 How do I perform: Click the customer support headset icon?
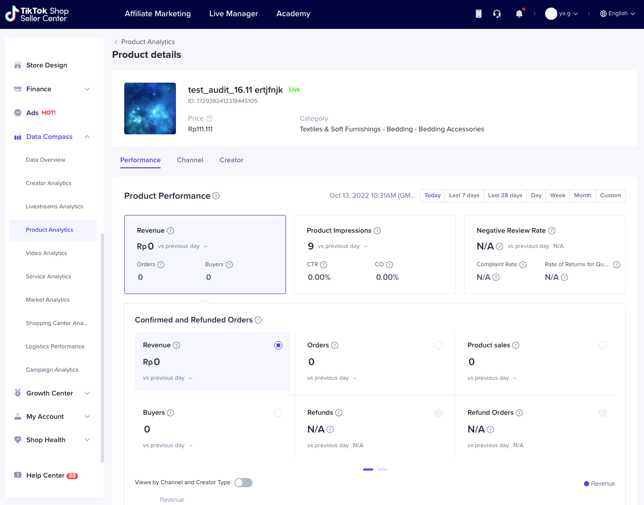[x=497, y=14]
